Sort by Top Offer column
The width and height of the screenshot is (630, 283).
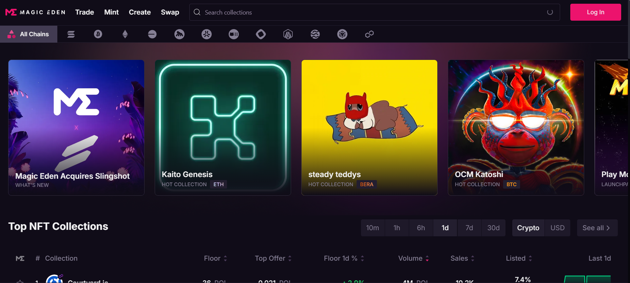(273, 258)
